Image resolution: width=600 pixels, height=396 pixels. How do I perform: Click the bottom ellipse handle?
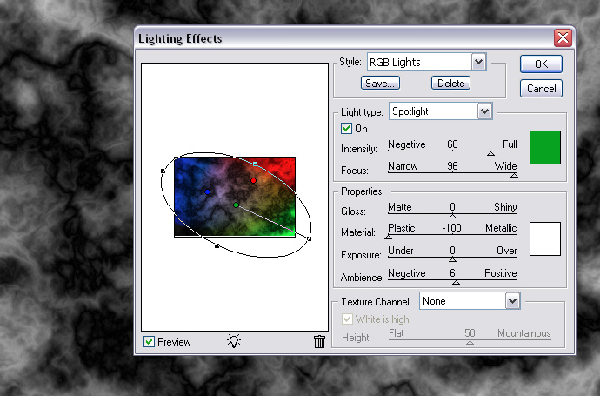[217, 246]
